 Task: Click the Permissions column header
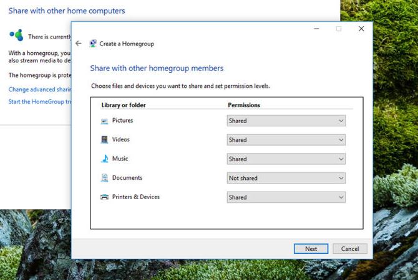click(244, 105)
